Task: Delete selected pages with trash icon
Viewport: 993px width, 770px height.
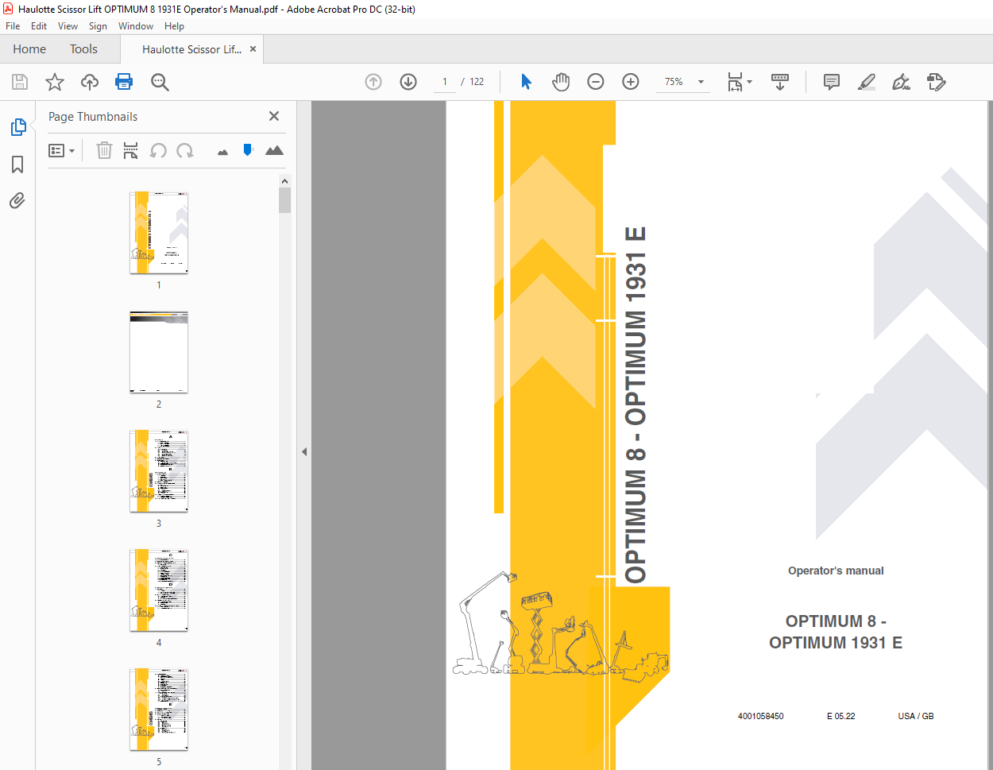Action: [x=104, y=150]
